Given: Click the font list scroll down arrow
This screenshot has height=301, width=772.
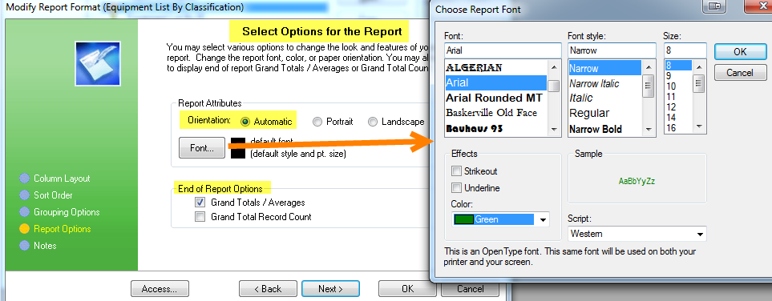Looking at the screenshot, I should pos(554,130).
